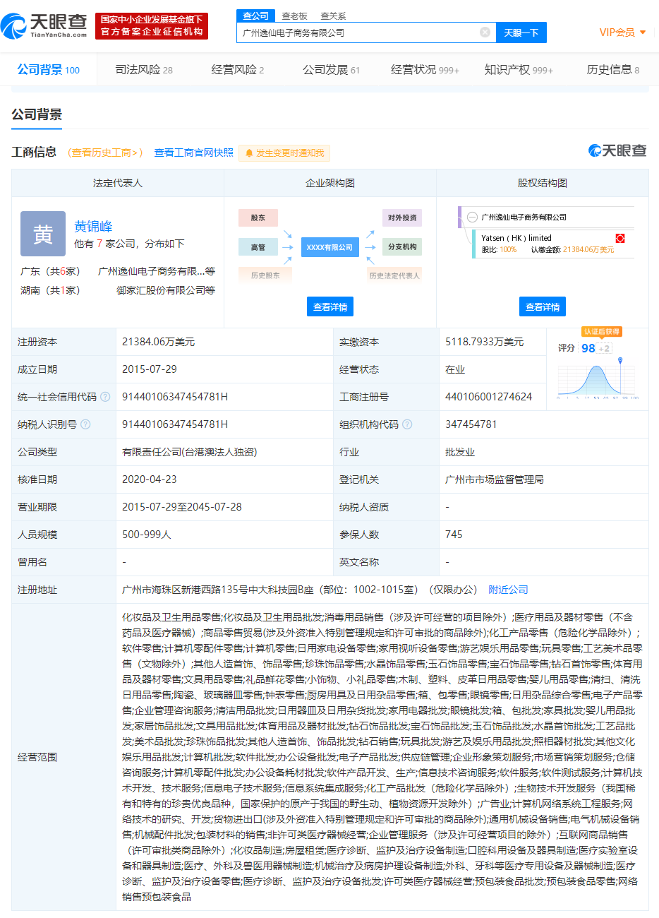This screenshot has width=659, height=918.
Task: Click 查看详情 under 股权结构图
Action: click(x=543, y=307)
